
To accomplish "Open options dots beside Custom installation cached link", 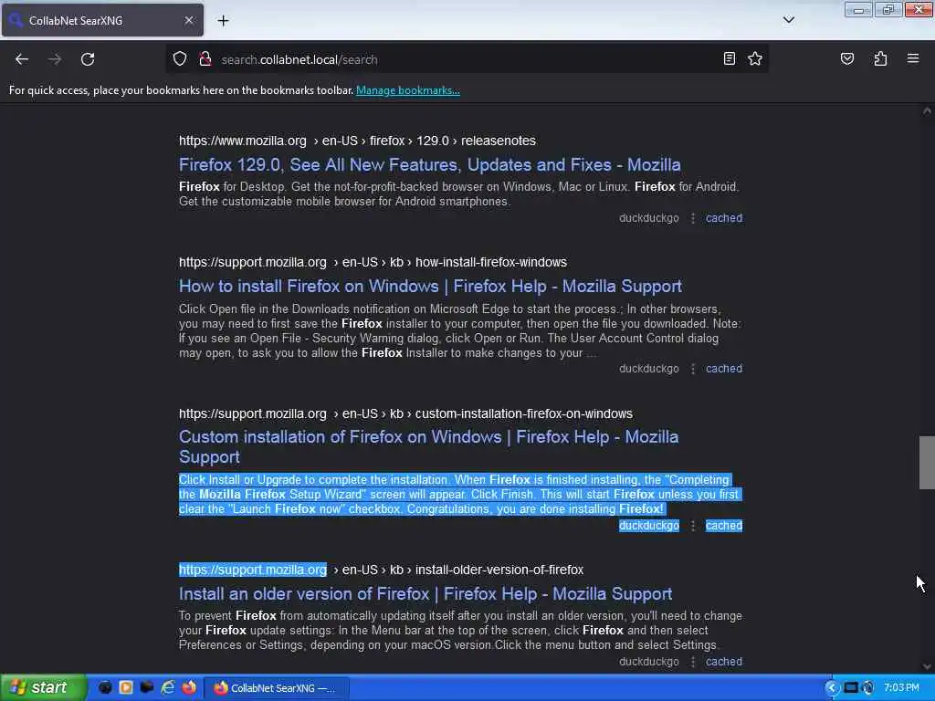I will click(692, 526).
